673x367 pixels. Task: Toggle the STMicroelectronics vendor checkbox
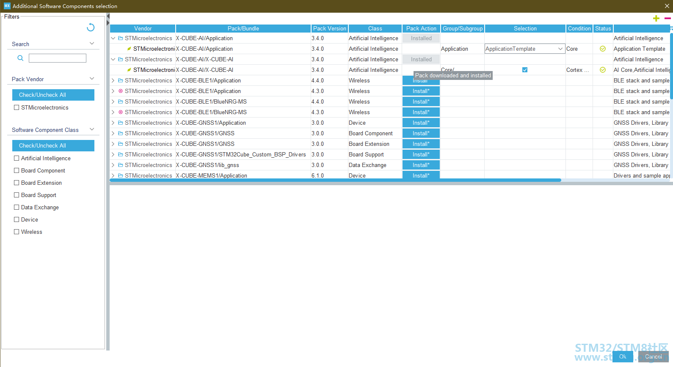coord(17,107)
